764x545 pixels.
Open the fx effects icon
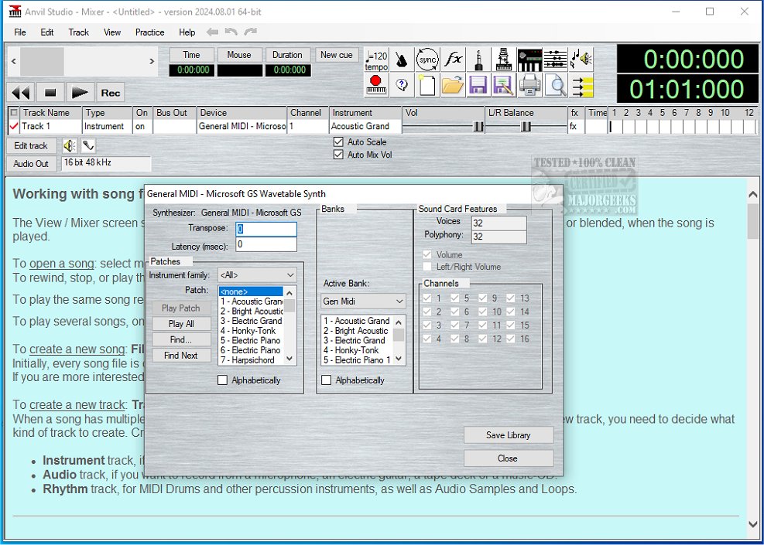454,60
